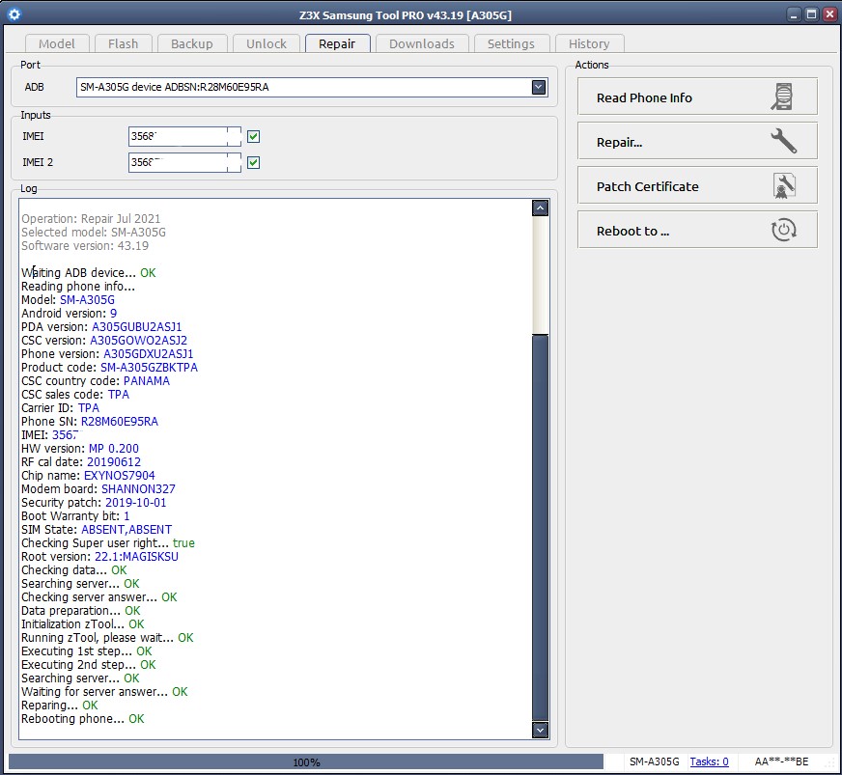Click the RF cal date 20190612 value
842x775 pixels.
click(x=114, y=462)
